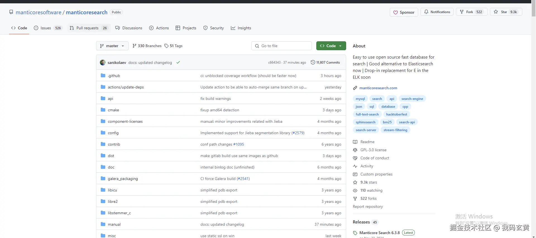Open the Code tab
Screen dimensions: 536x238
[x=19, y=28]
